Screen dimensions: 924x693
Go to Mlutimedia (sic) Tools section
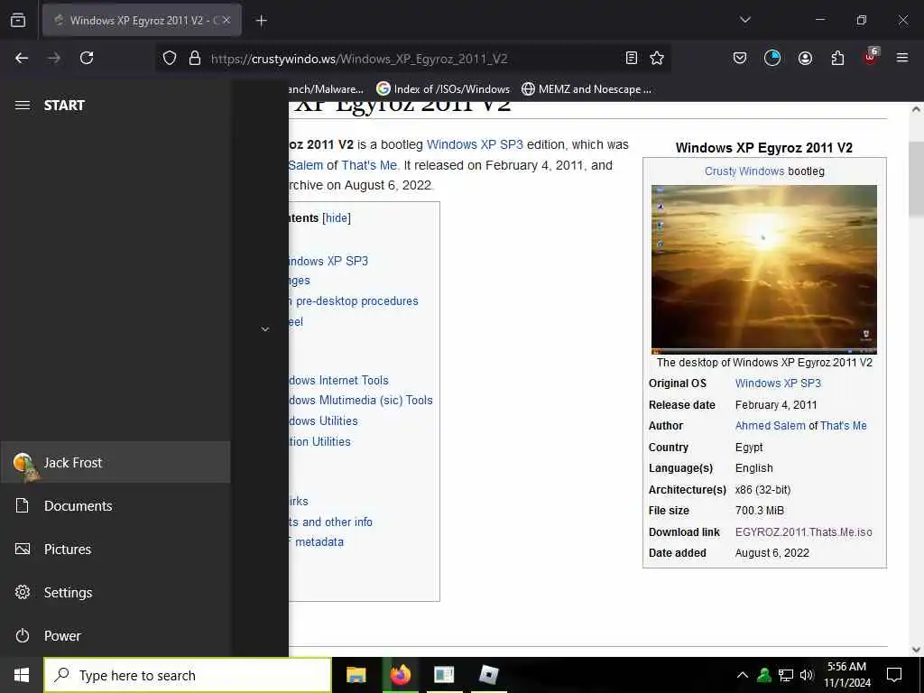point(361,400)
